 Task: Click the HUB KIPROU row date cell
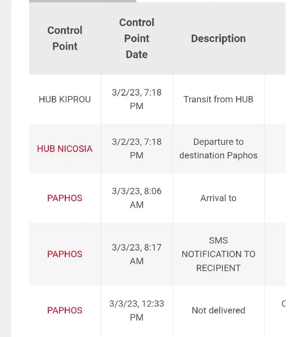click(136, 99)
